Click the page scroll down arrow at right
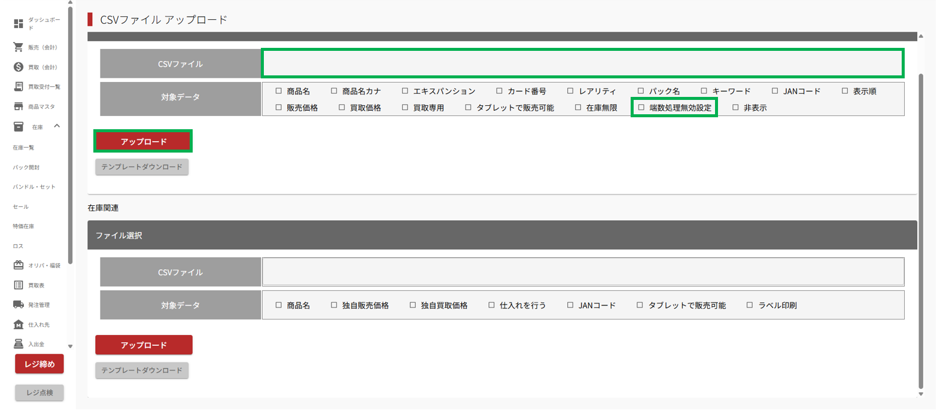The height and width of the screenshot is (411, 937). pos(921,394)
